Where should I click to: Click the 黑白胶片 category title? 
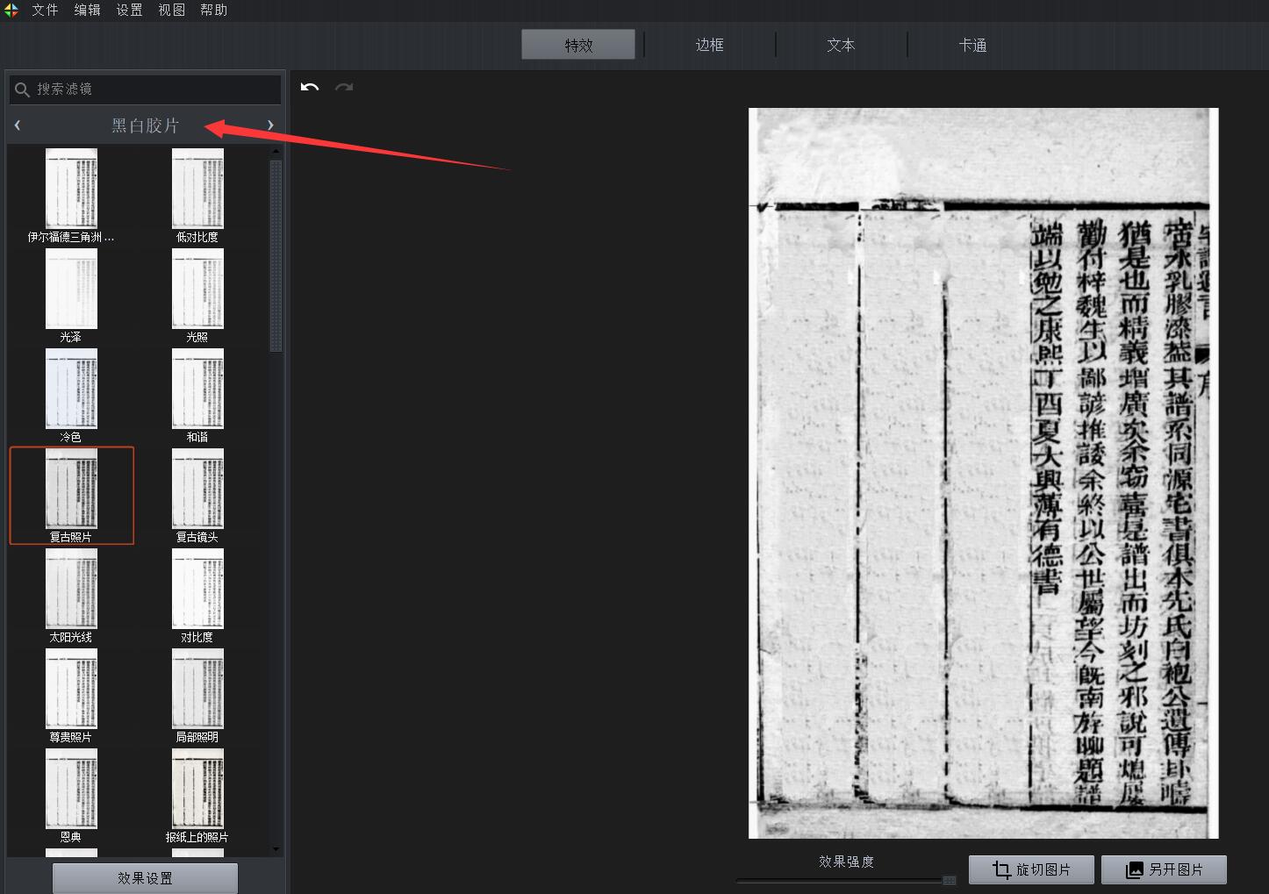coord(145,125)
